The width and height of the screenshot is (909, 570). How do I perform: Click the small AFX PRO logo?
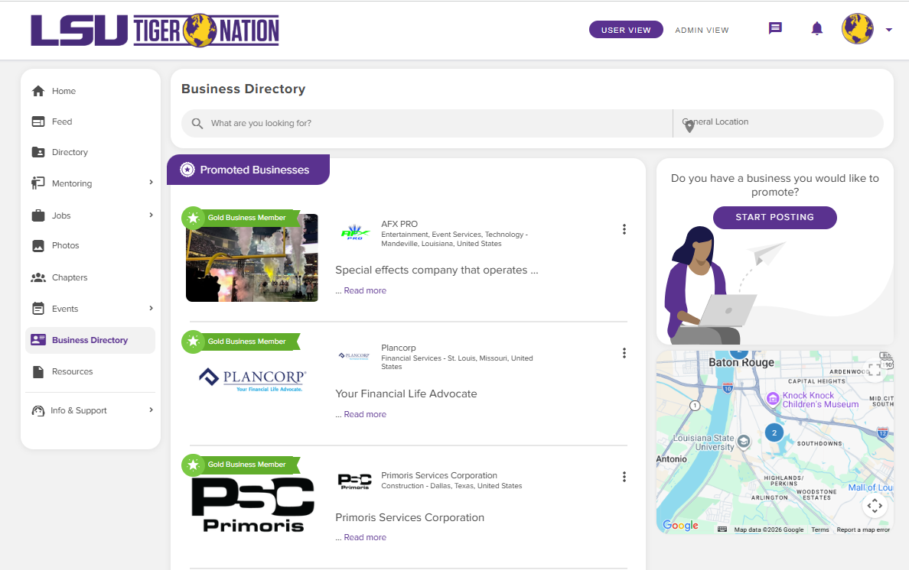click(x=355, y=232)
